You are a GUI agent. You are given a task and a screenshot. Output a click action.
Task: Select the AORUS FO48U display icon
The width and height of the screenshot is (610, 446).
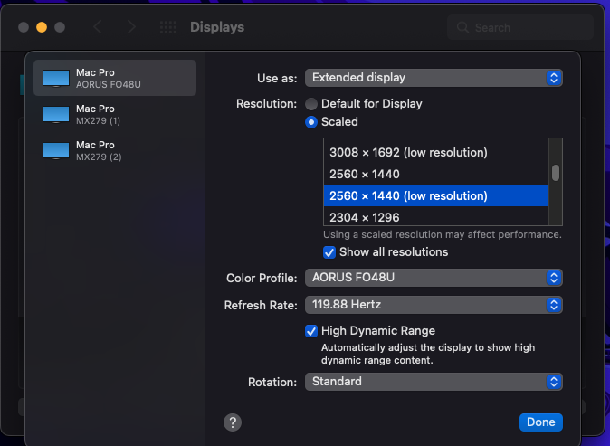56,78
